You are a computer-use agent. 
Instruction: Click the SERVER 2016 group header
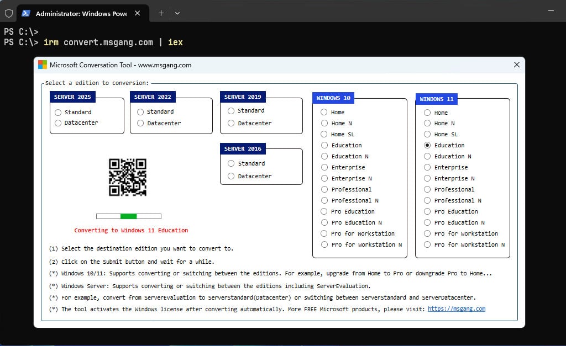tap(243, 149)
